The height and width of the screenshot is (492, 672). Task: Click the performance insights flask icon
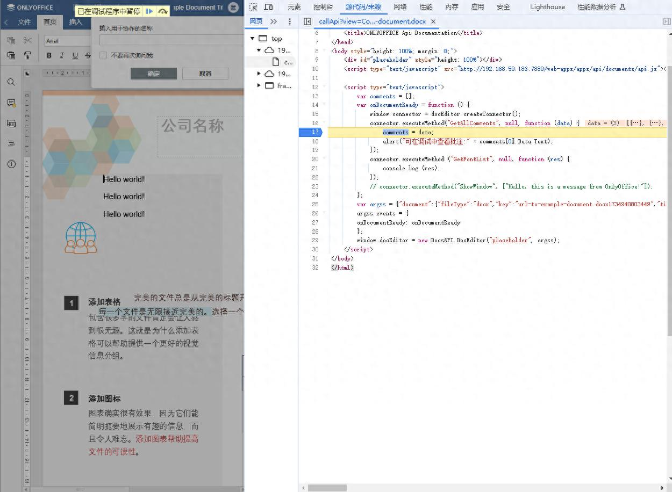point(623,7)
